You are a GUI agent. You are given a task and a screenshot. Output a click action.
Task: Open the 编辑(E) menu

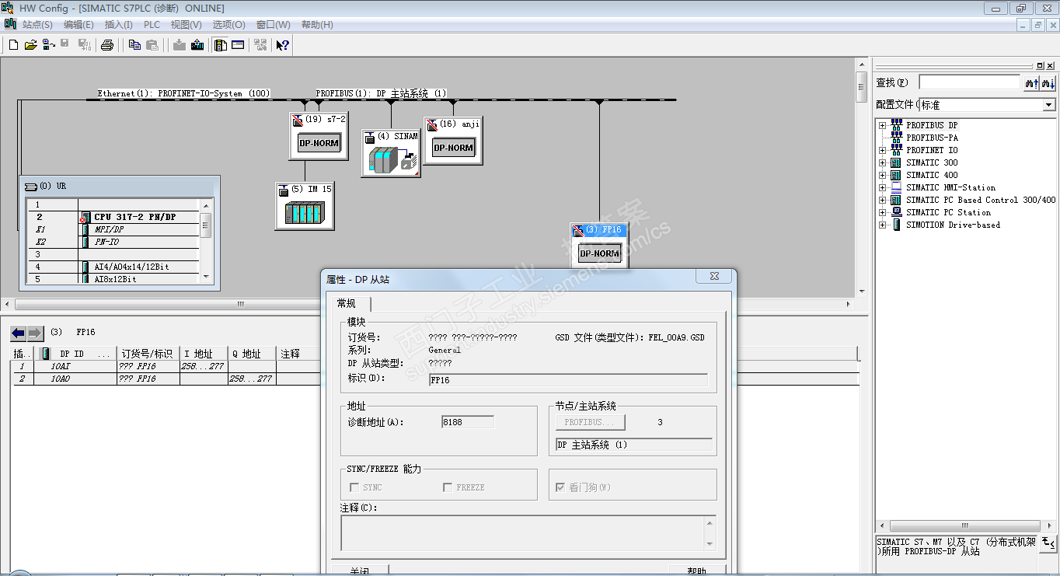pos(78,25)
